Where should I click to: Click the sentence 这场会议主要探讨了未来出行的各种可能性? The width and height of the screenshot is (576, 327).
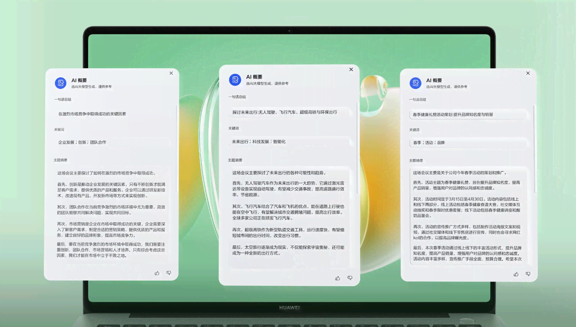point(279,173)
